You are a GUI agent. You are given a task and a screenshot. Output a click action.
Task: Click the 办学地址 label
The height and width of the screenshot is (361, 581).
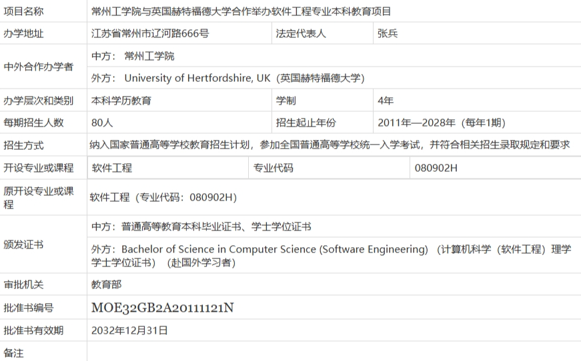24,34
